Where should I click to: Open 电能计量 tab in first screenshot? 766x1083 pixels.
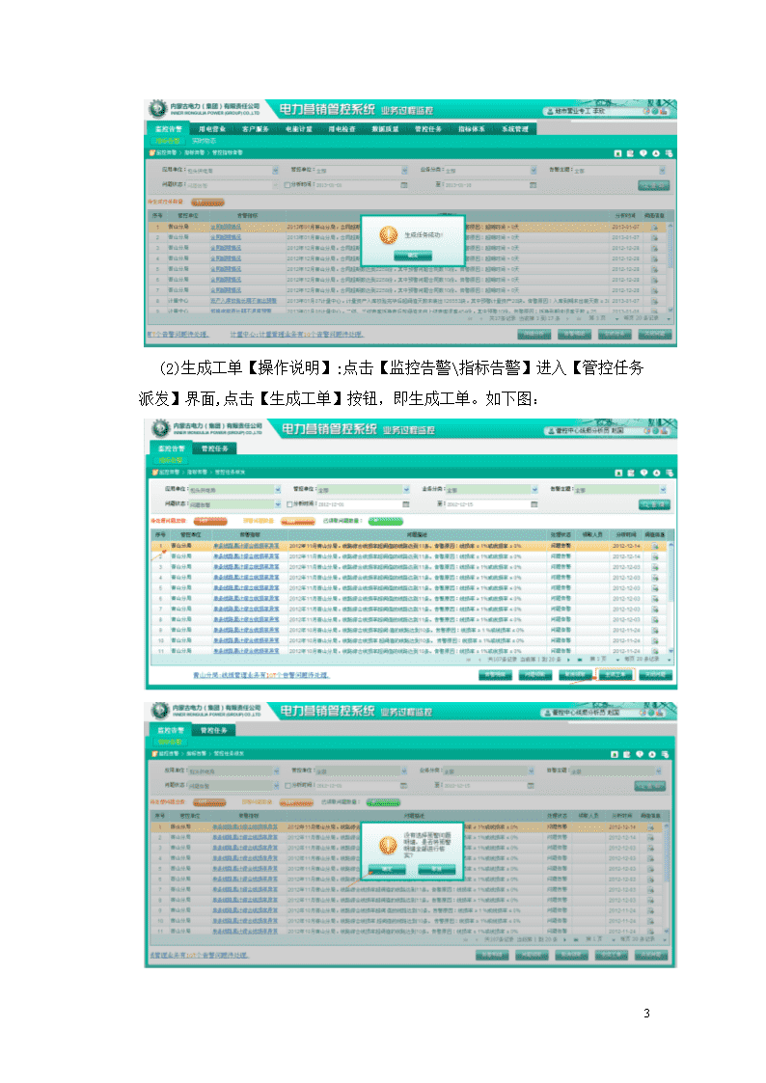(298, 129)
